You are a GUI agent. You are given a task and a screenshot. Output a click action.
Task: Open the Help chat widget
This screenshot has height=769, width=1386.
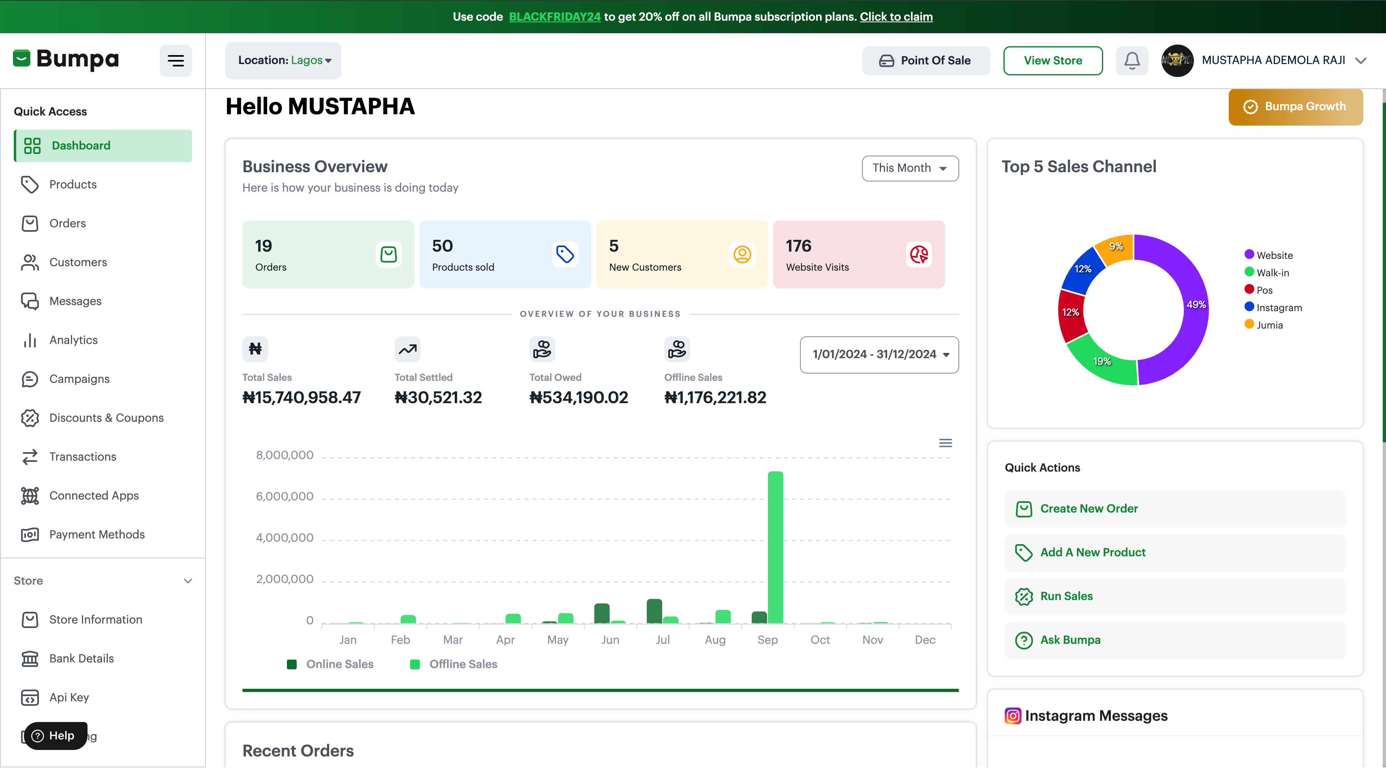[56, 736]
